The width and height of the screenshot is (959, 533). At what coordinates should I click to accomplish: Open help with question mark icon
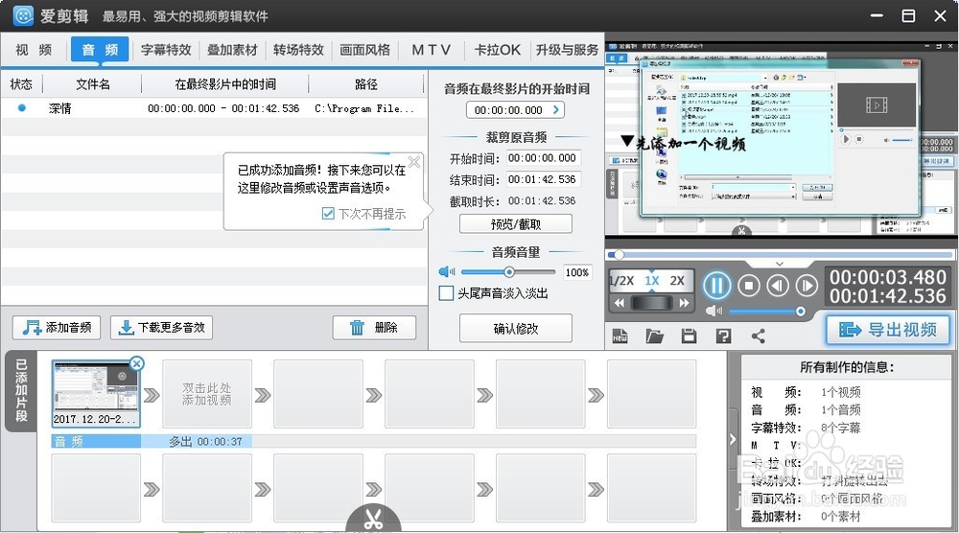(723, 336)
